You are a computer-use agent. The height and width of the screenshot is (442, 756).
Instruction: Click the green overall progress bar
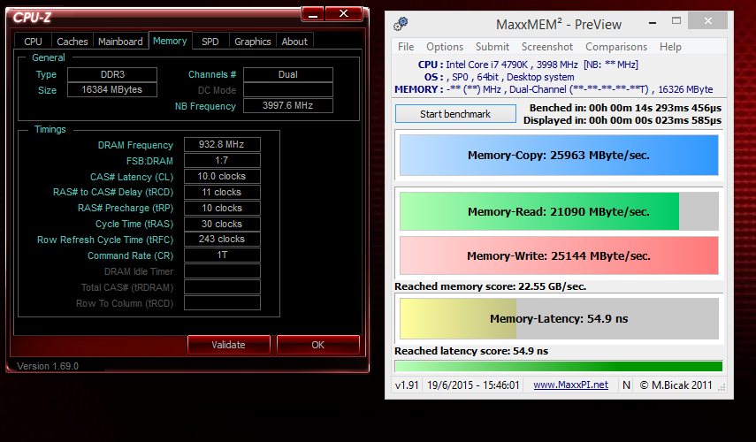coord(558,366)
